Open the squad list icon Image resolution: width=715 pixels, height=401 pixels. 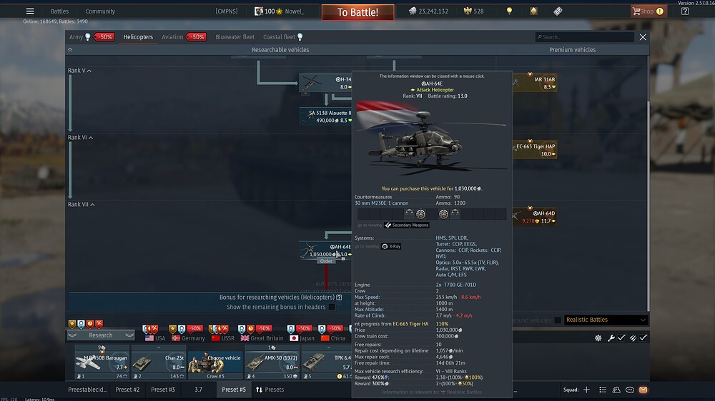[x=603, y=390]
